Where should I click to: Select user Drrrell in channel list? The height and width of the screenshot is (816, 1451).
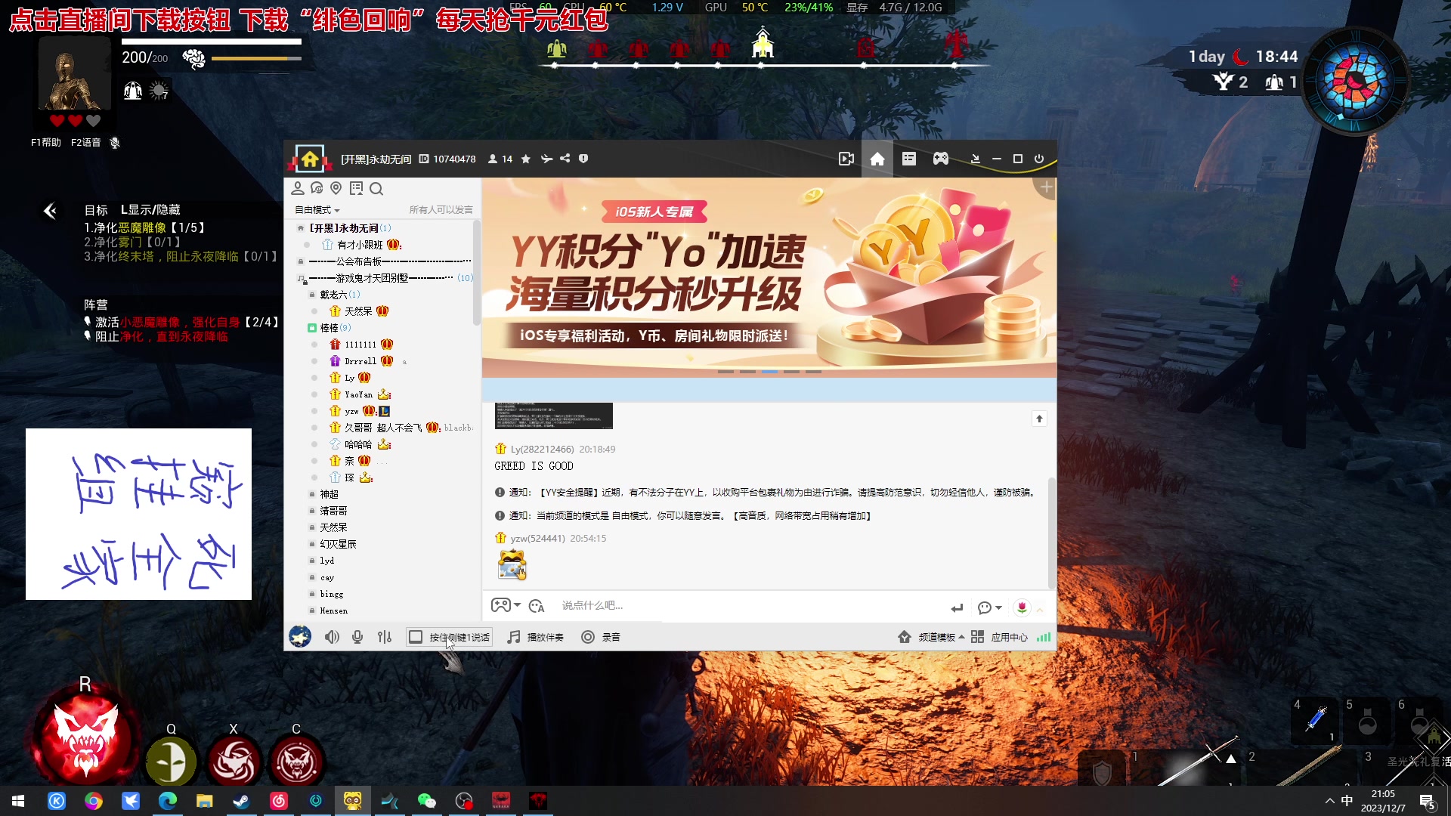pyautogui.click(x=360, y=361)
